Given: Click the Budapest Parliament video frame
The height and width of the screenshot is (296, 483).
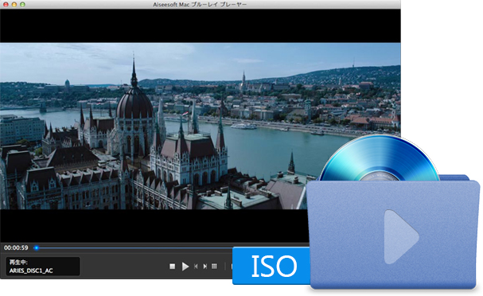Looking at the screenshot, I should (201, 126).
